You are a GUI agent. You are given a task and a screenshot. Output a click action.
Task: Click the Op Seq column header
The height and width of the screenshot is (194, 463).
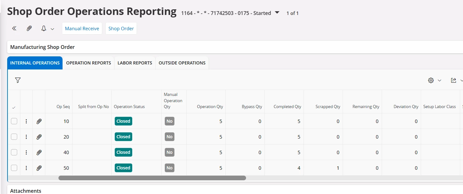59,102
